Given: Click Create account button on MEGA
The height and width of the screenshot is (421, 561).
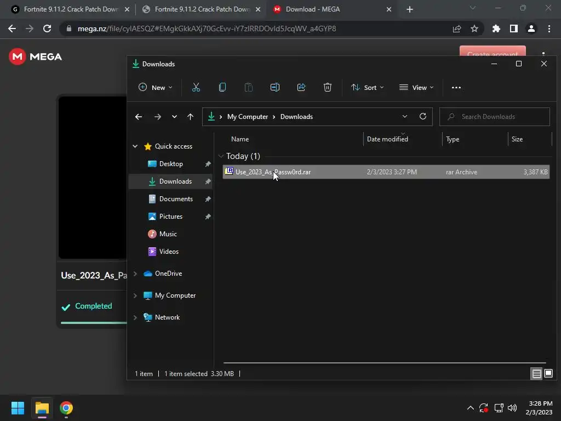Looking at the screenshot, I should click(493, 51).
